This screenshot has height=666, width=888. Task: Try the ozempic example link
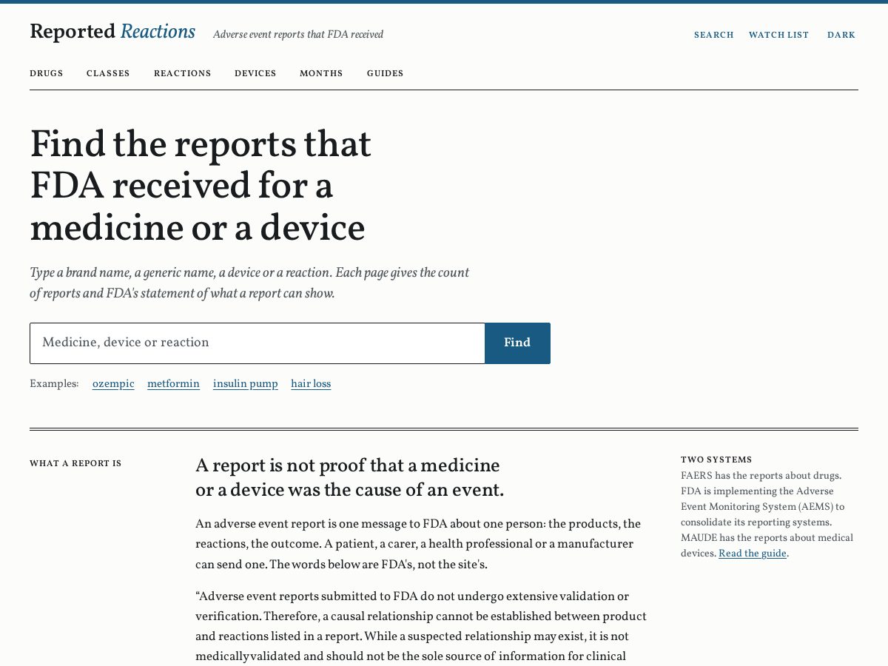point(113,384)
